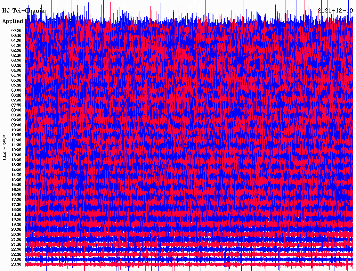Screen dimensions: 356x271
Task: Select the 16:30 time row label
Action: [x=16, y=195]
